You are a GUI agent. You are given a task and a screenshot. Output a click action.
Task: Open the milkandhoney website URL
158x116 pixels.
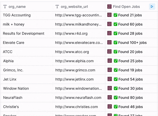[78, 24]
